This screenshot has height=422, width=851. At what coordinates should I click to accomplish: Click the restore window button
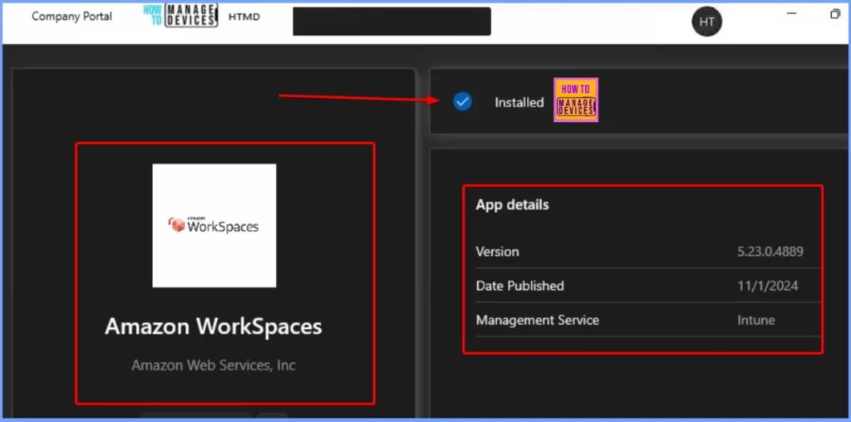click(x=834, y=14)
